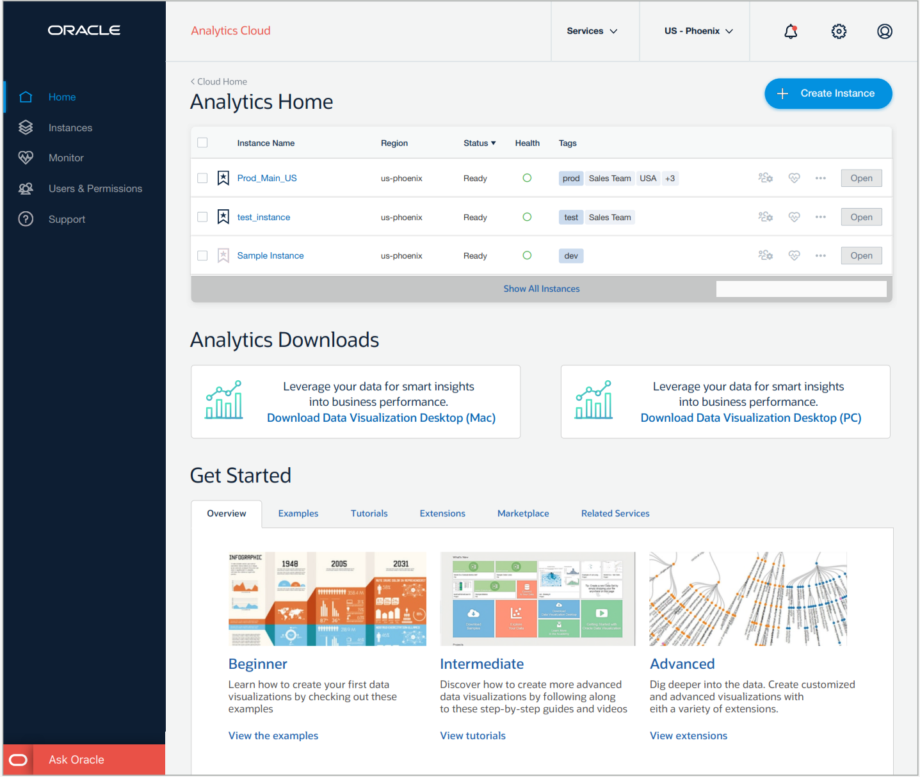
Task: Expand the Services dropdown menu
Action: [x=592, y=31]
